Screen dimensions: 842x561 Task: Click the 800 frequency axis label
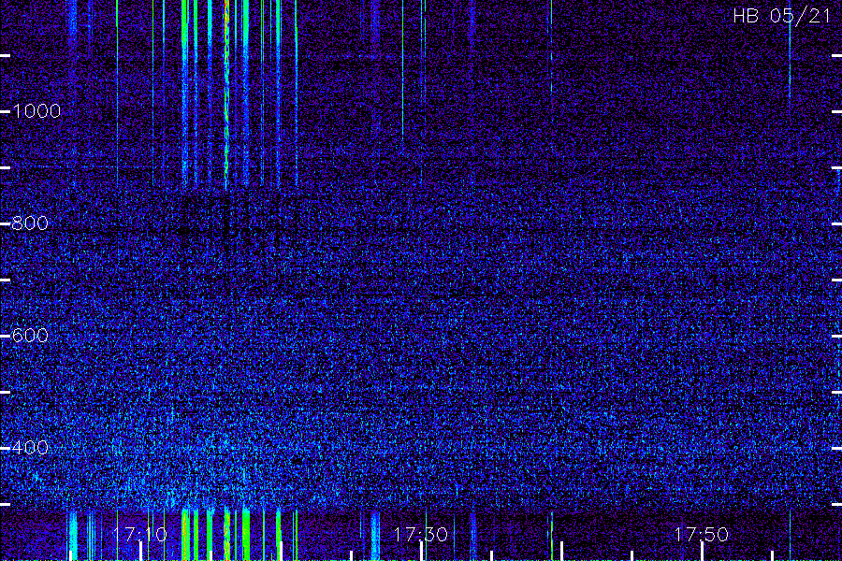coord(30,223)
